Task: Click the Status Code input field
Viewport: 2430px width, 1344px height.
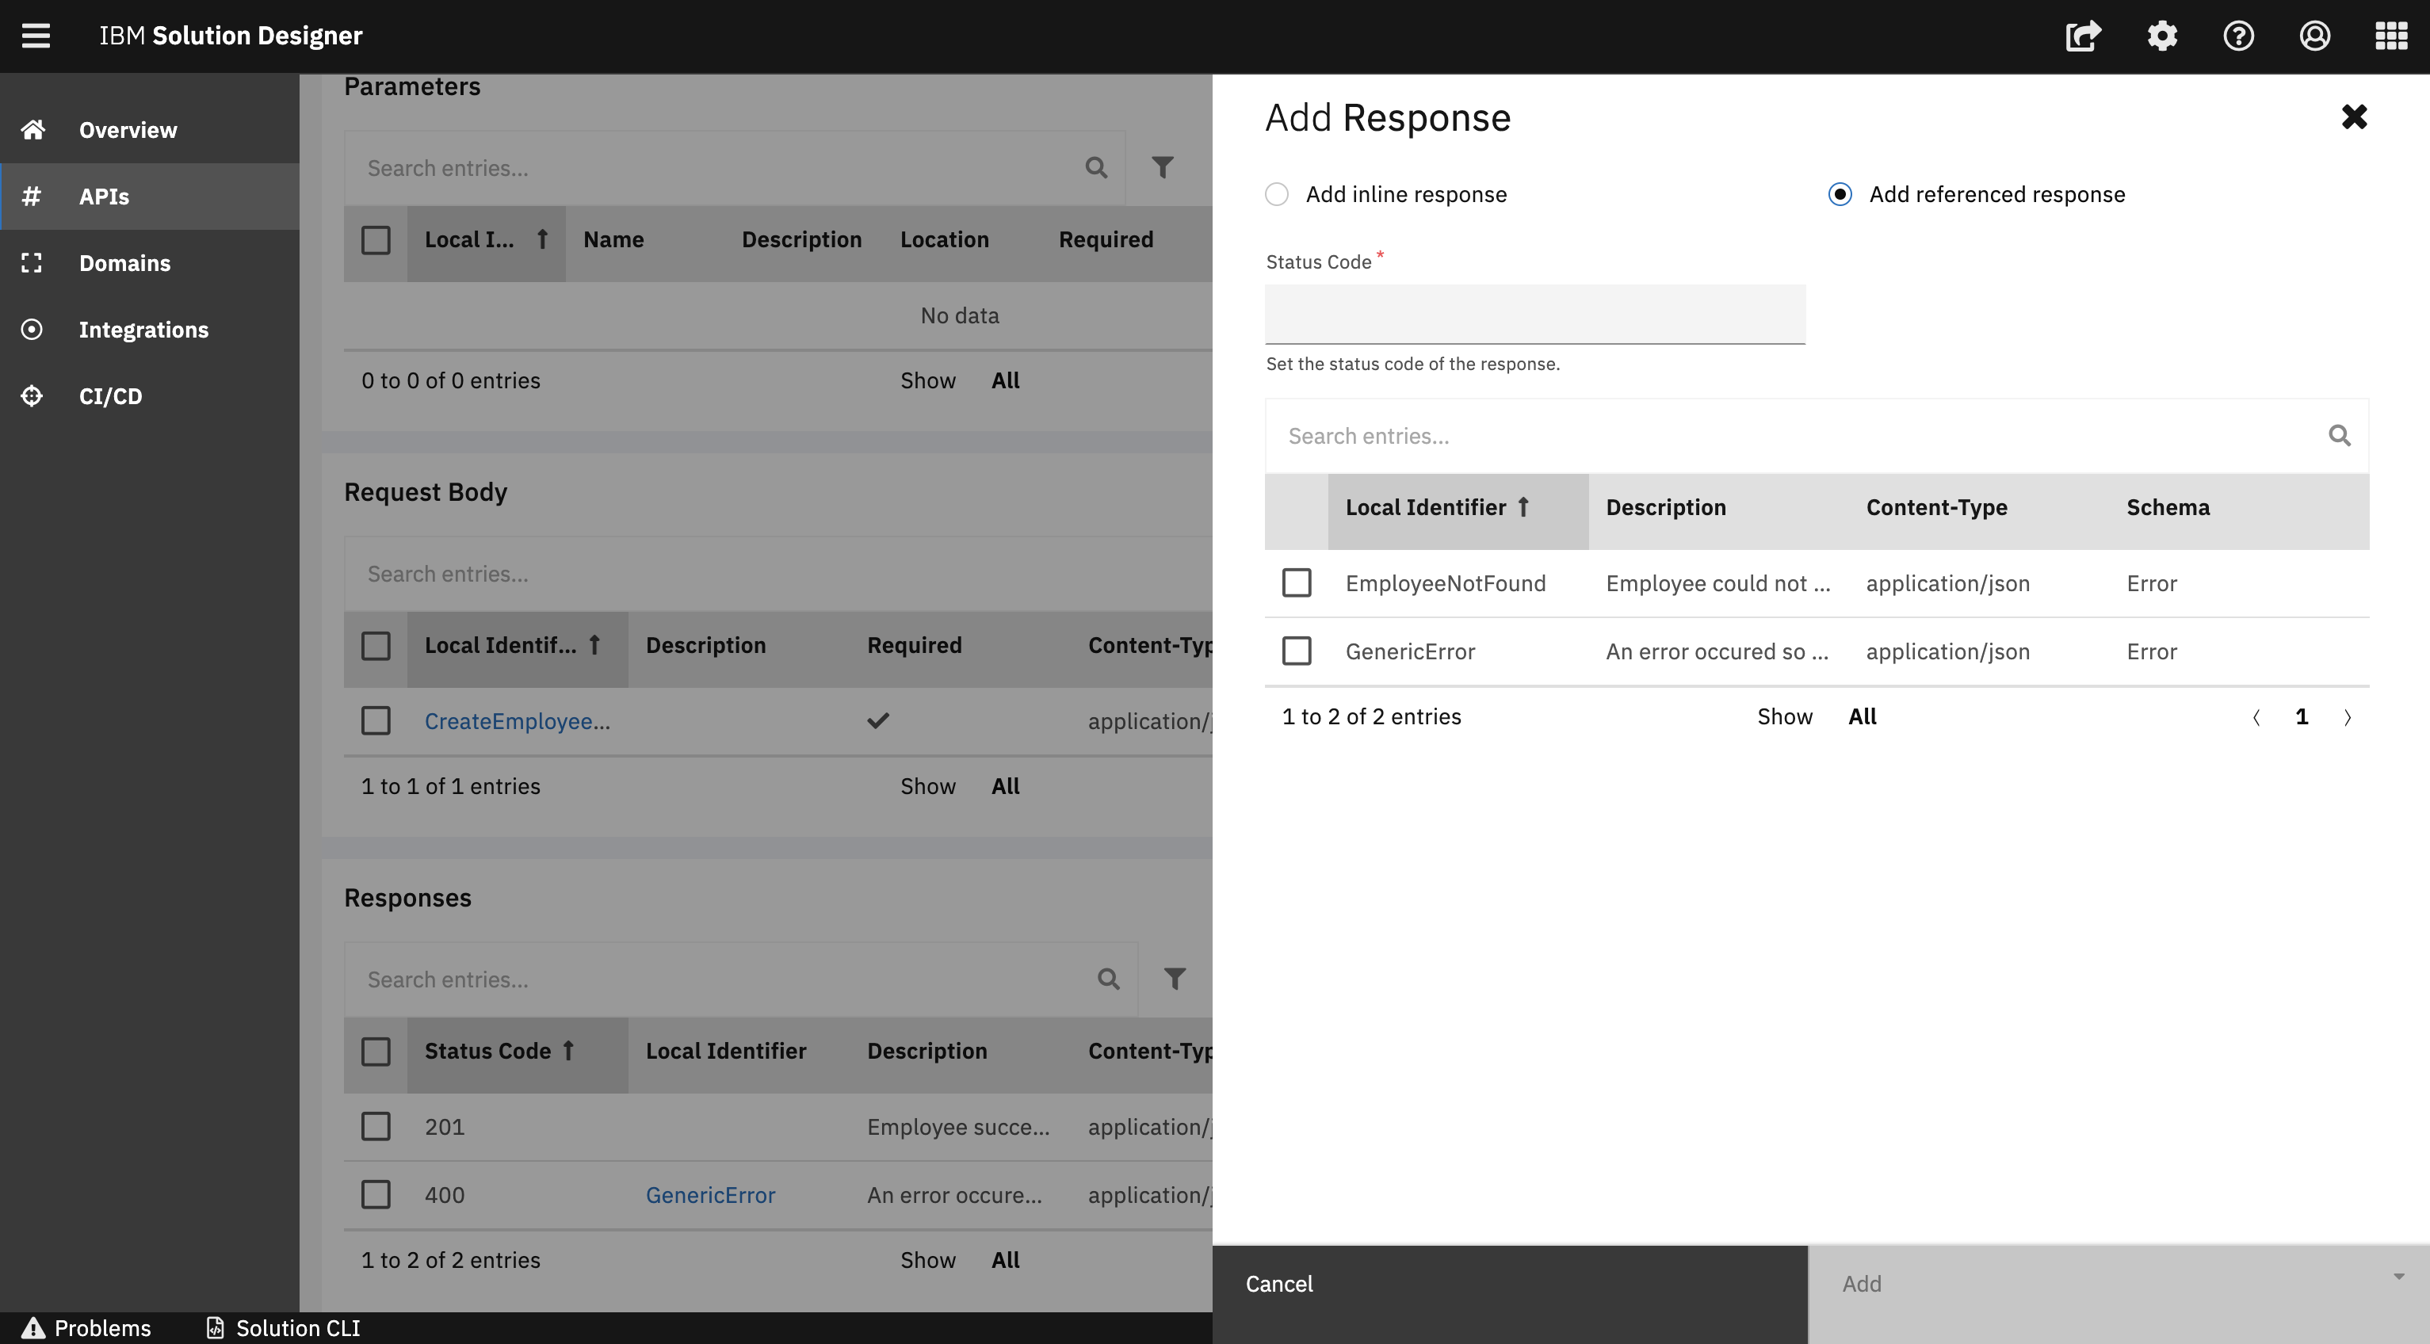Action: coord(1534,314)
